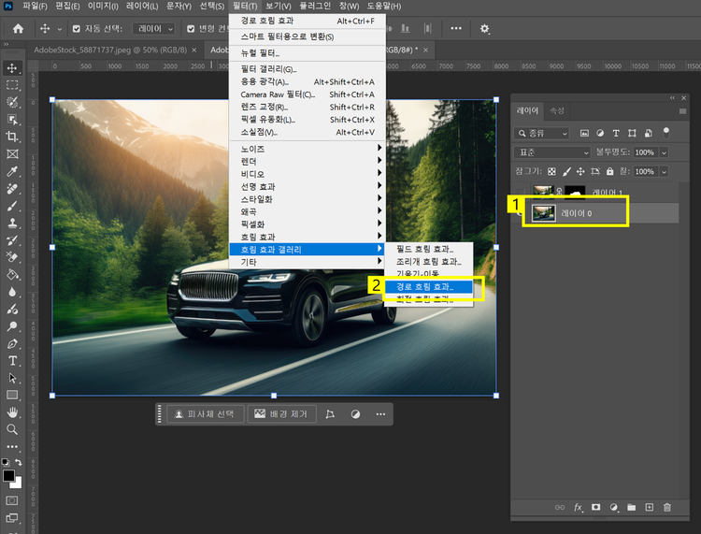Lock all with padlock icon
Viewport: 701px width, 534px height.
click(609, 171)
